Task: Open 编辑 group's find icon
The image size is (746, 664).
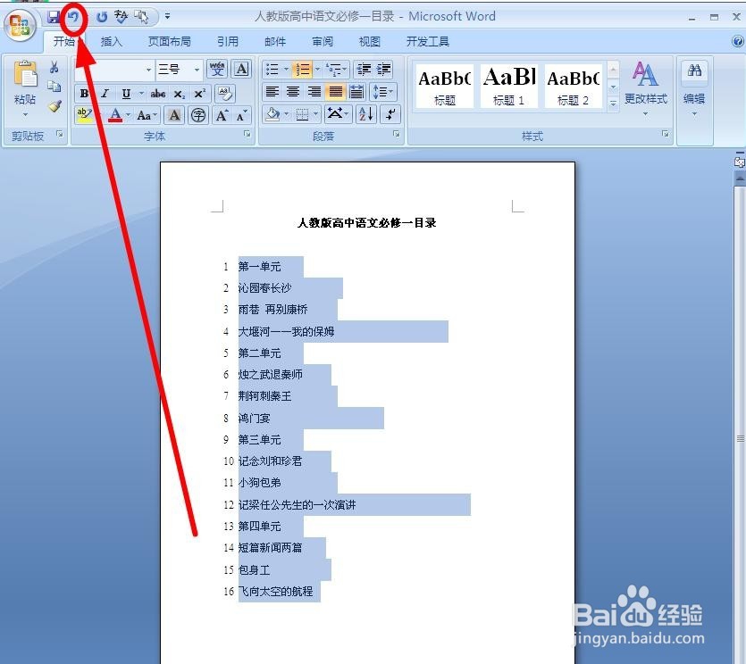Action: 694,69
